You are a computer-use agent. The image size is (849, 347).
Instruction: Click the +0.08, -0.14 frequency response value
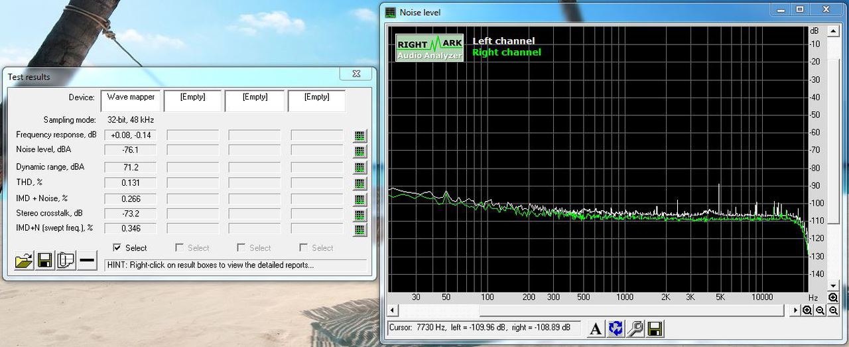(131, 135)
